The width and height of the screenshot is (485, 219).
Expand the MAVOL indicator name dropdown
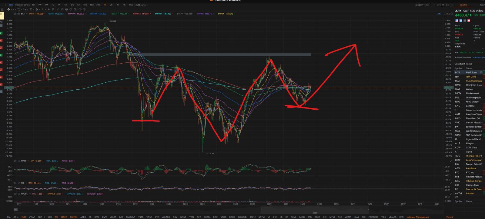pos(29,194)
